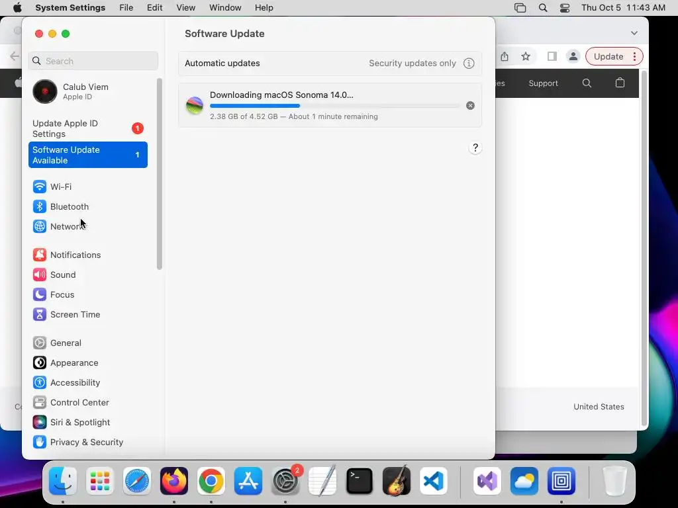678x508 pixels.
Task: Launch Safari from the Dock
Action: click(x=137, y=481)
